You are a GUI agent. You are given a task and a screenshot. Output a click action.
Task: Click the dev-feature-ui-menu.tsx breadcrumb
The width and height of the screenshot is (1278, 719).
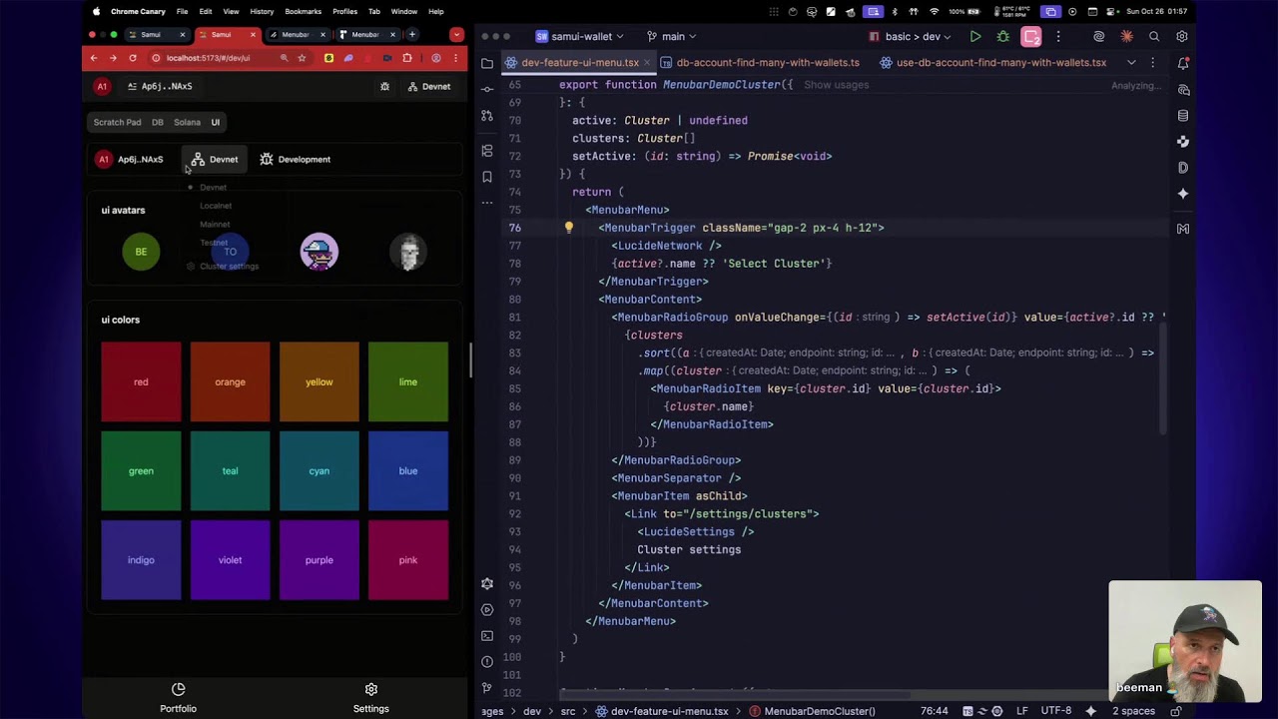click(661, 711)
